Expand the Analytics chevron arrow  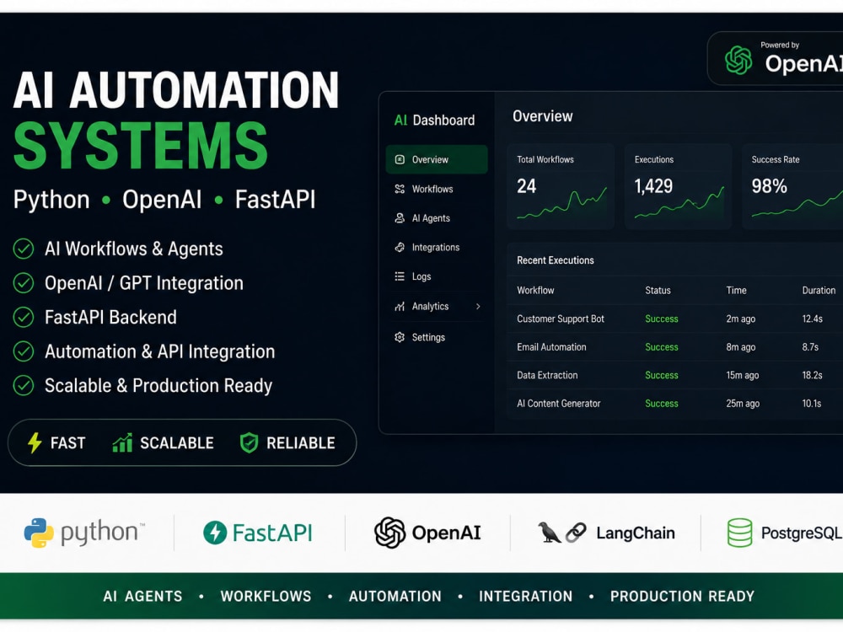point(478,307)
